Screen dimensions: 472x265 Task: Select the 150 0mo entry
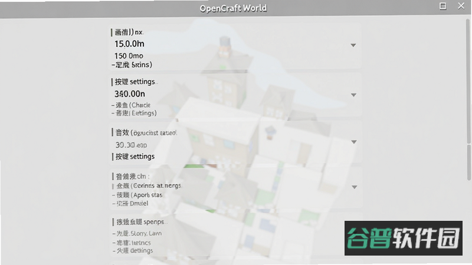click(x=129, y=56)
